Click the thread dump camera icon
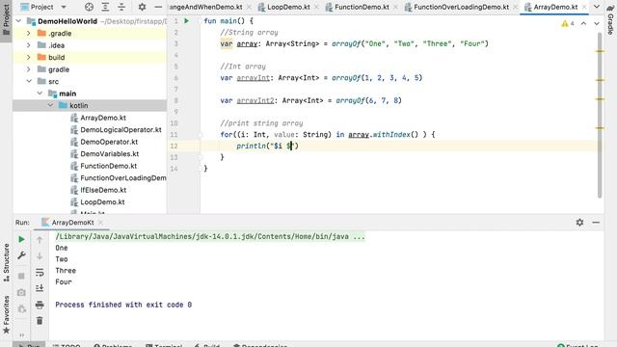The width and height of the screenshot is (617, 347). pyautogui.click(x=21, y=293)
